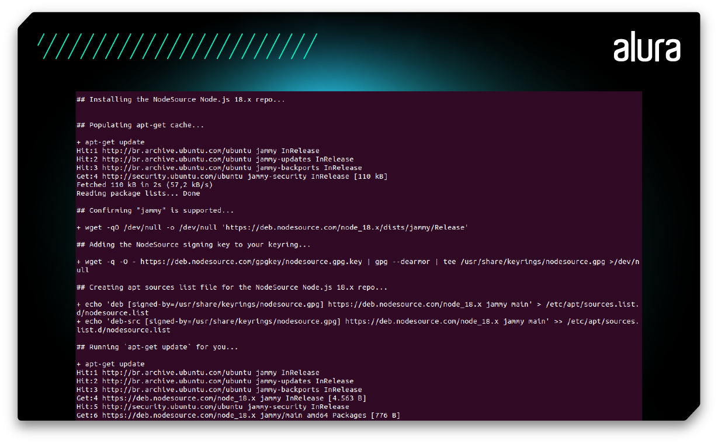
Task: Select the "Hit:5" security.ubuntu.com line
Action: 213,407
